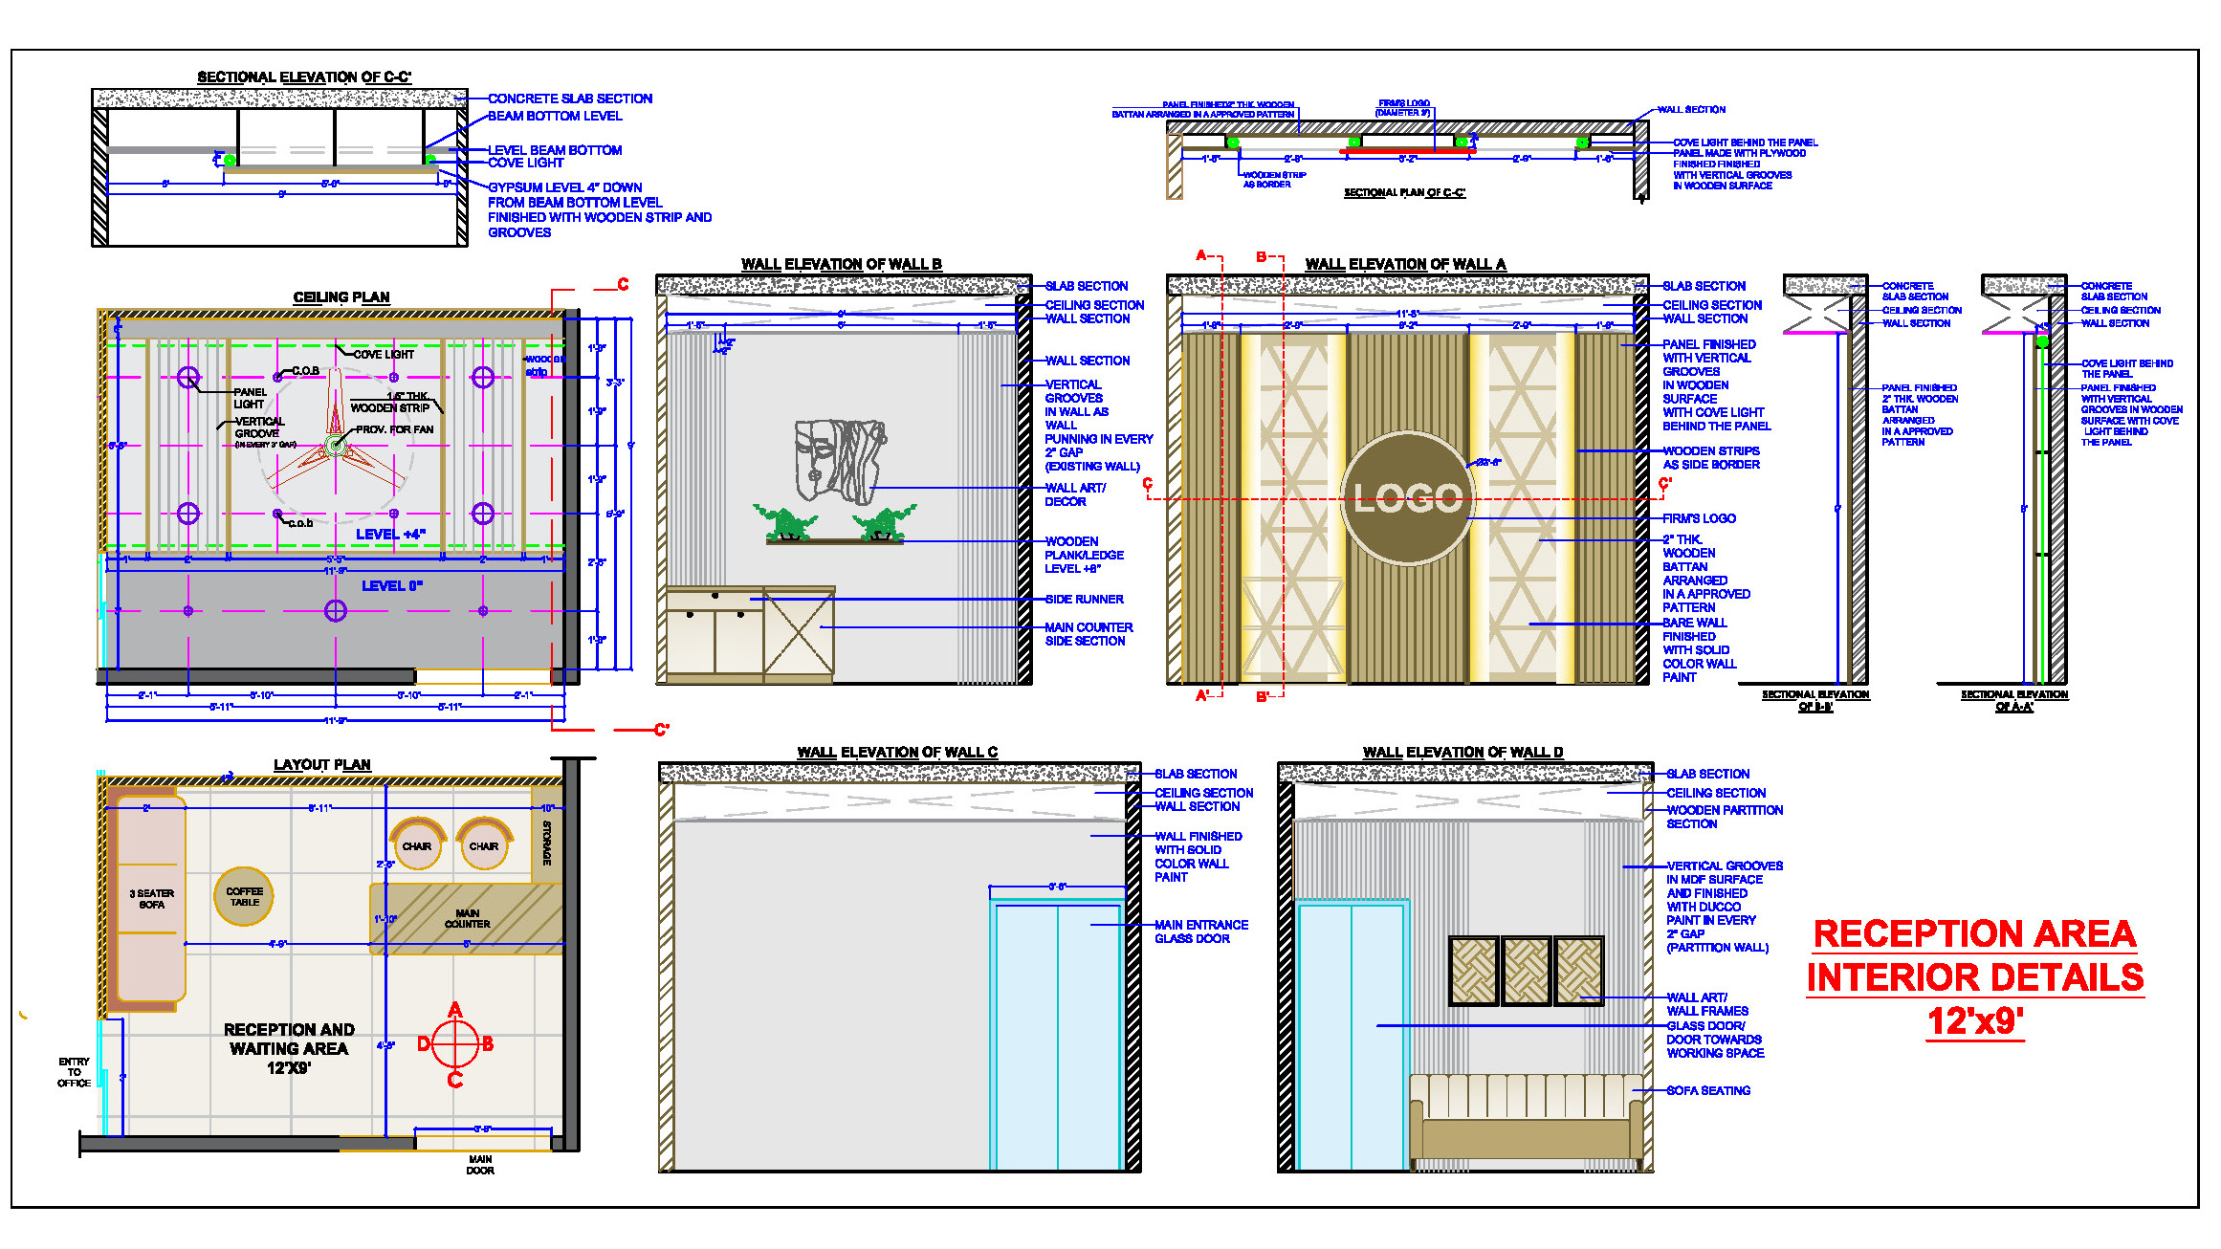This screenshot has width=2221, height=1249.
Task: Select 'GLASS DOOR/ DOOR TOWARDS WORKING SPACE' note
Action: (x=1715, y=1040)
